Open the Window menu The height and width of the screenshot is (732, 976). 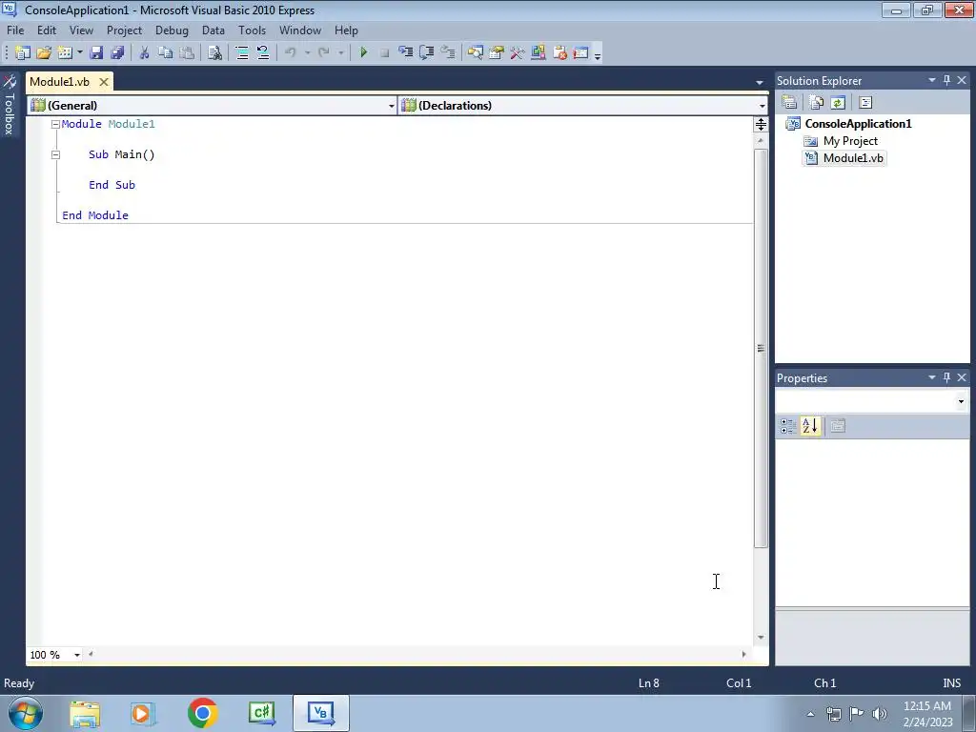[300, 30]
